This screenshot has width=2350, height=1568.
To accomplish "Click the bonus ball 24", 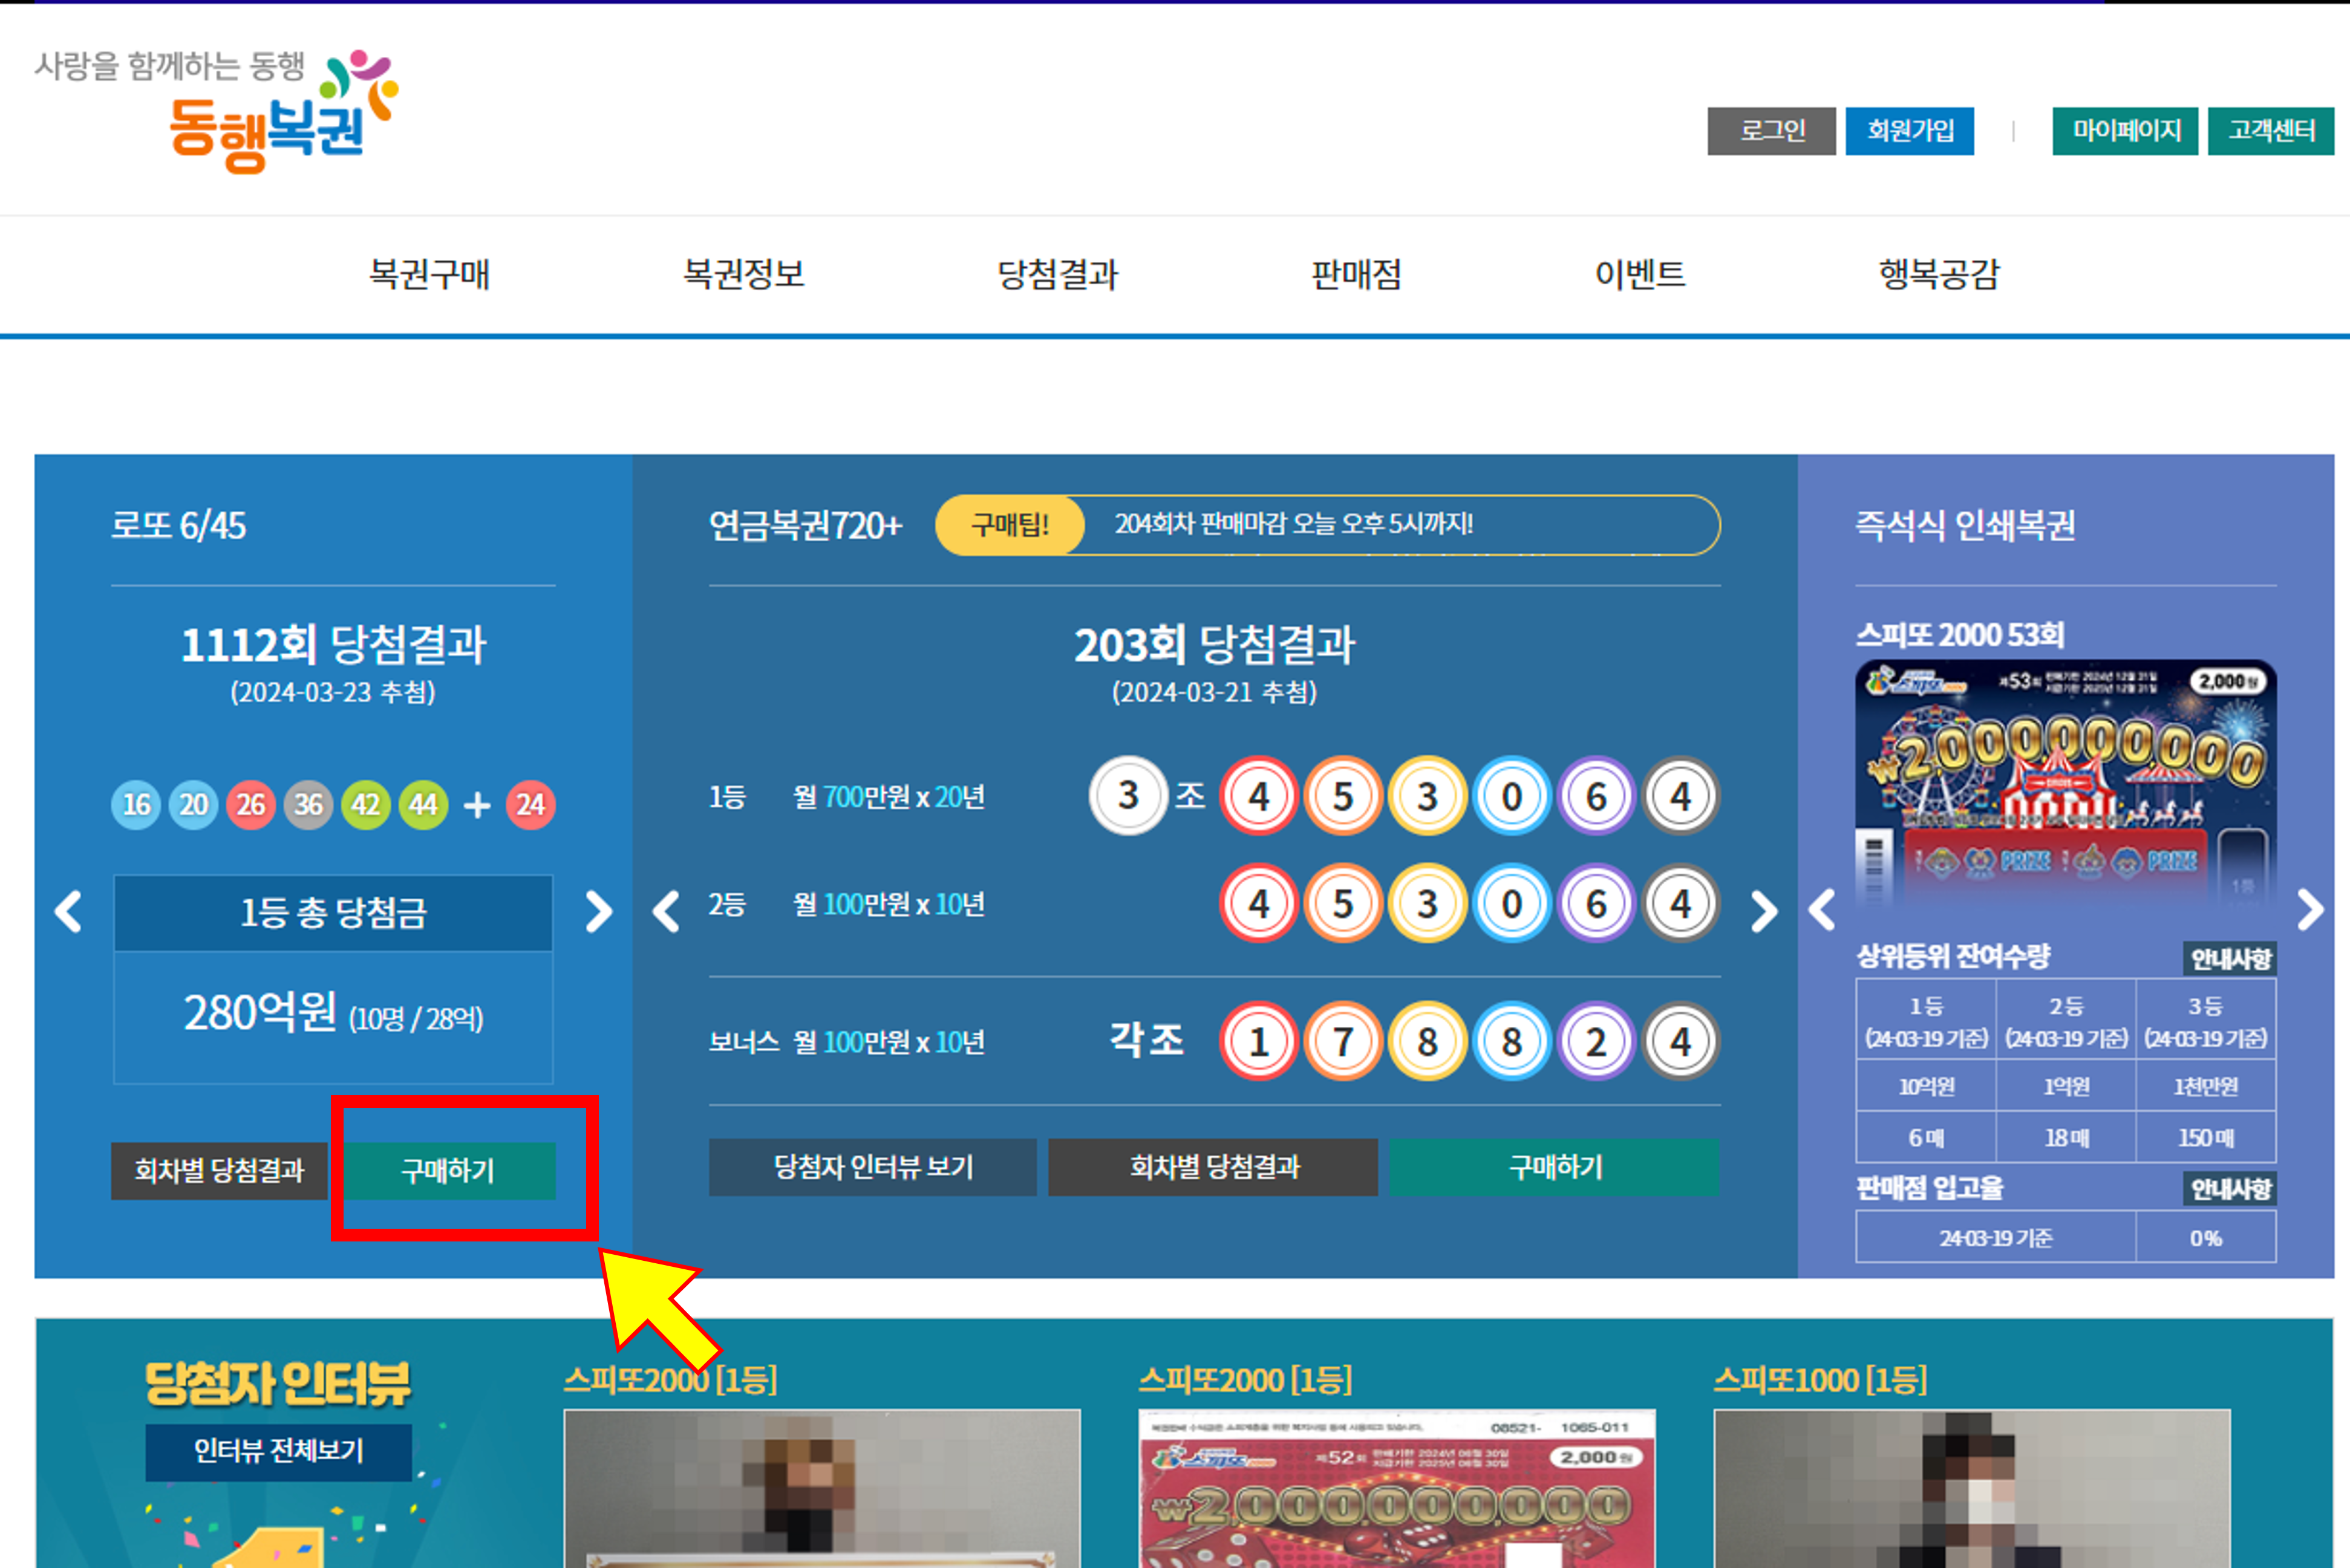I will point(531,804).
